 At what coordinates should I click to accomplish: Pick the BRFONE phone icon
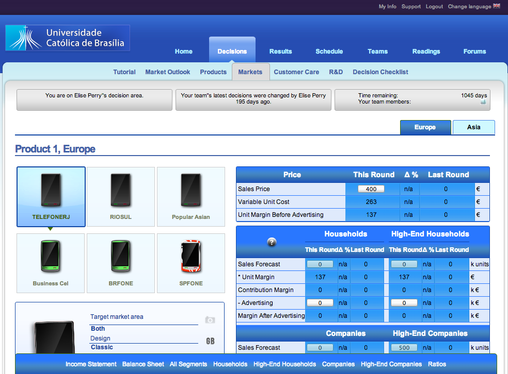coord(121,257)
